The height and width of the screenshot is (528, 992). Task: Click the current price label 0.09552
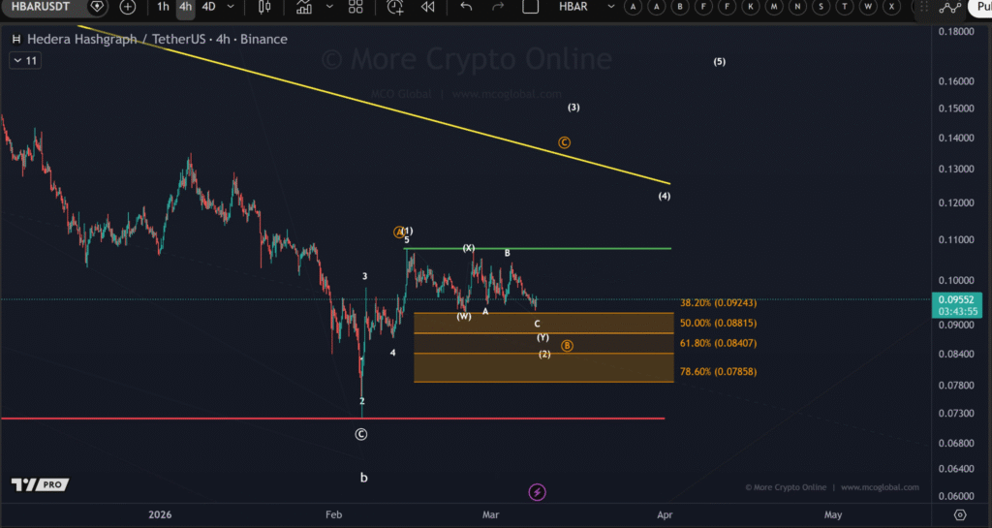[x=956, y=299]
